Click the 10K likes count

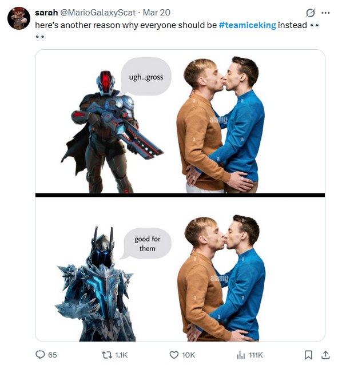click(x=188, y=355)
